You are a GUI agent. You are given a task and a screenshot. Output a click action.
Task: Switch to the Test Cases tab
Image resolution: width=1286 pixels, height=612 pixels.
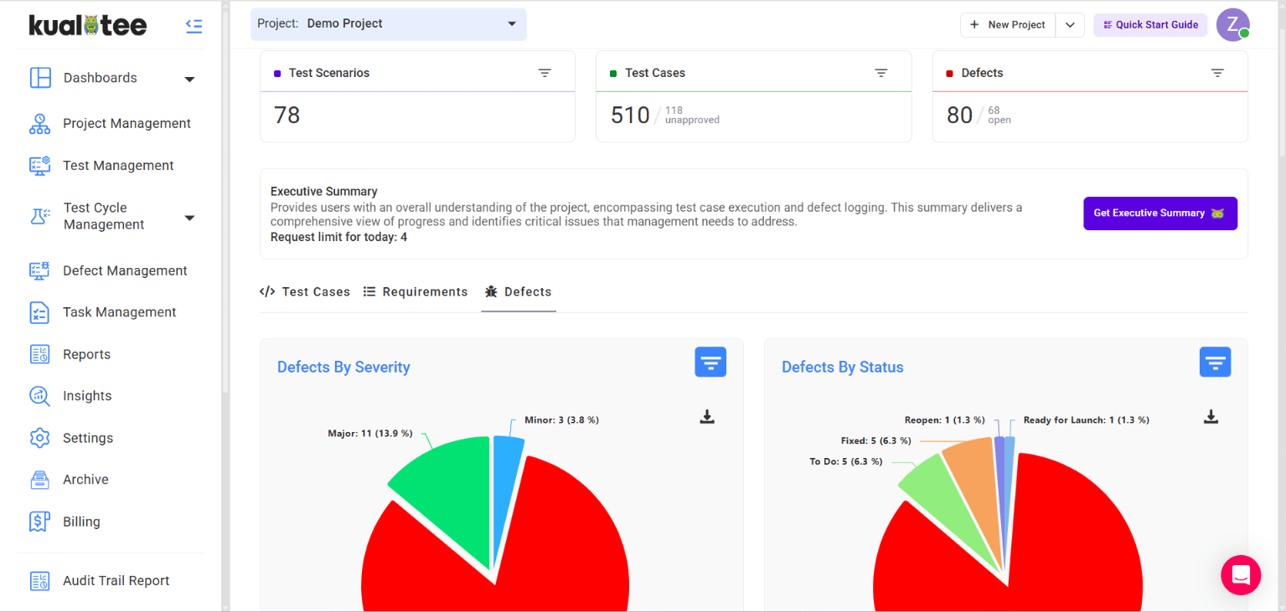coord(305,292)
